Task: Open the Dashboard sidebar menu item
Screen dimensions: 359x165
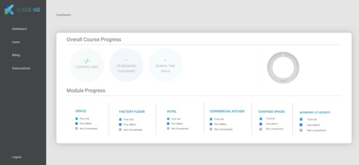Action: (19, 29)
